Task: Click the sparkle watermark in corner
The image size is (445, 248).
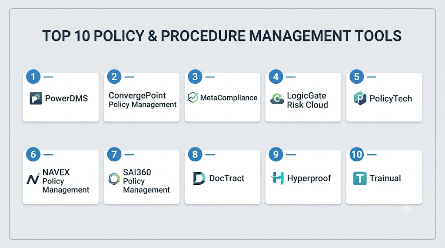Action: pos(406,210)
